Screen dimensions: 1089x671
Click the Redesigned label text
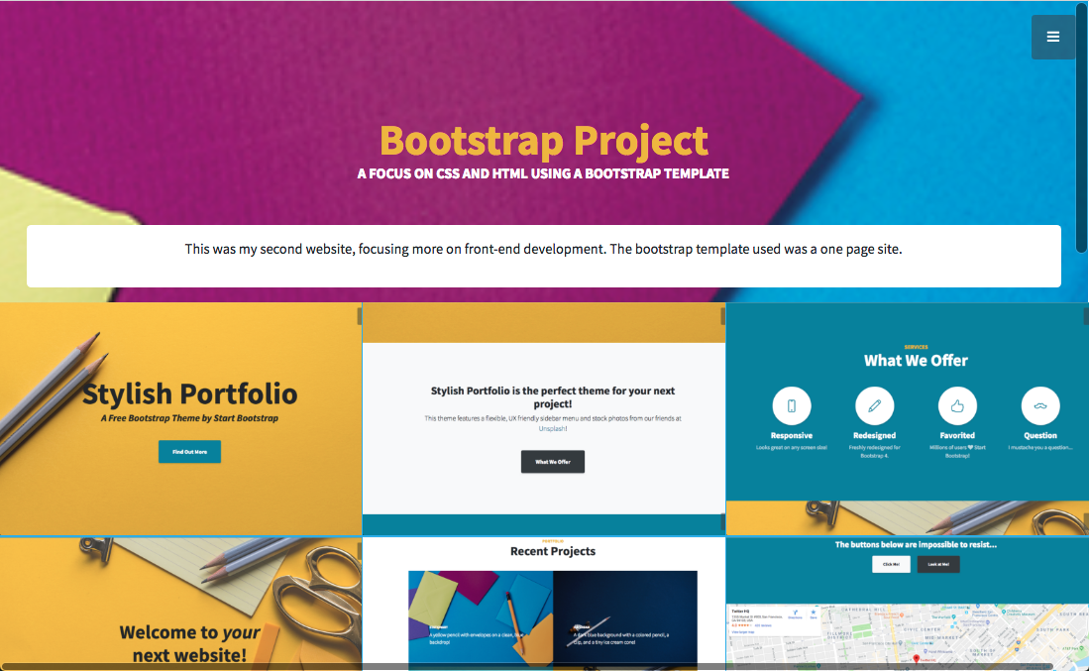(x=874, y=435)
